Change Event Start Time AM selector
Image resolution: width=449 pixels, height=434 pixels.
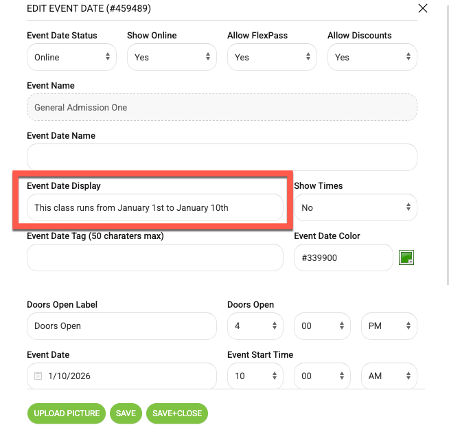389,376
